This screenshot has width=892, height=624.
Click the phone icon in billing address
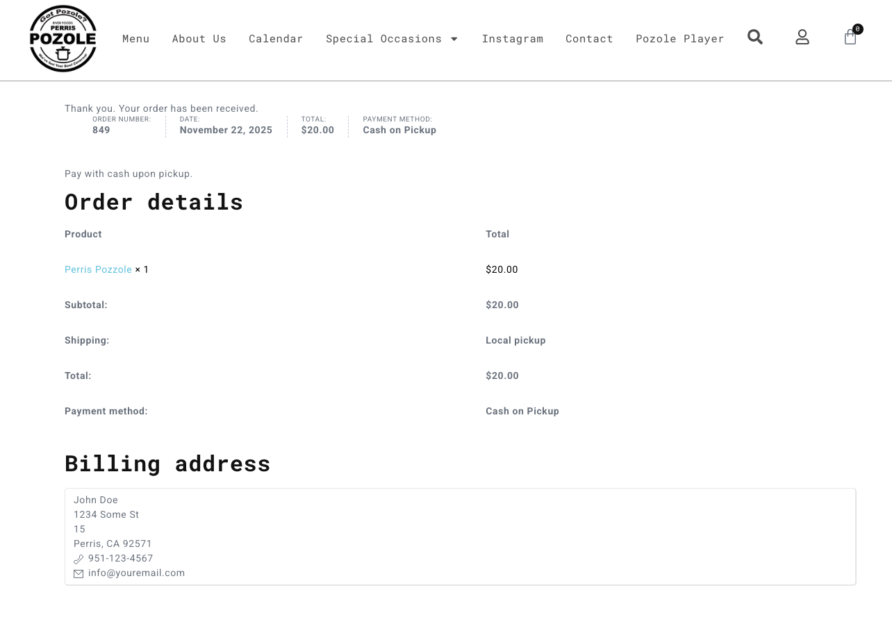pyautogui.click(x=79, y=559)
